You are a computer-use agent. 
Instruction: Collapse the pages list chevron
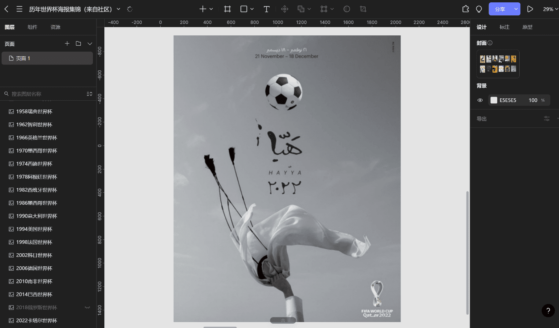coord(90,44)
